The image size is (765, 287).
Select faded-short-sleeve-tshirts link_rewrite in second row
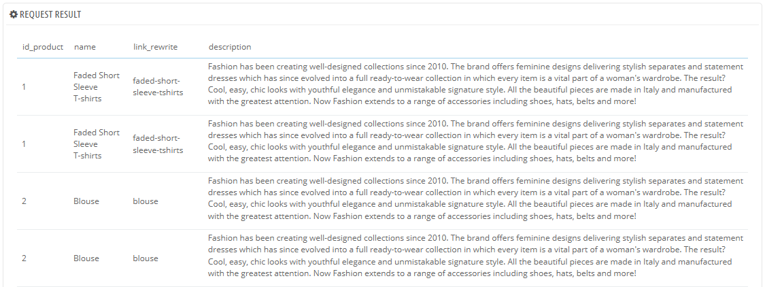pyautogui.click(x=158, y=144)
